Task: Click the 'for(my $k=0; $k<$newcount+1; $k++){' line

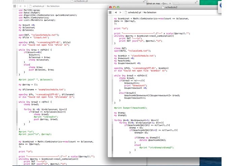Action: [136, 120]
